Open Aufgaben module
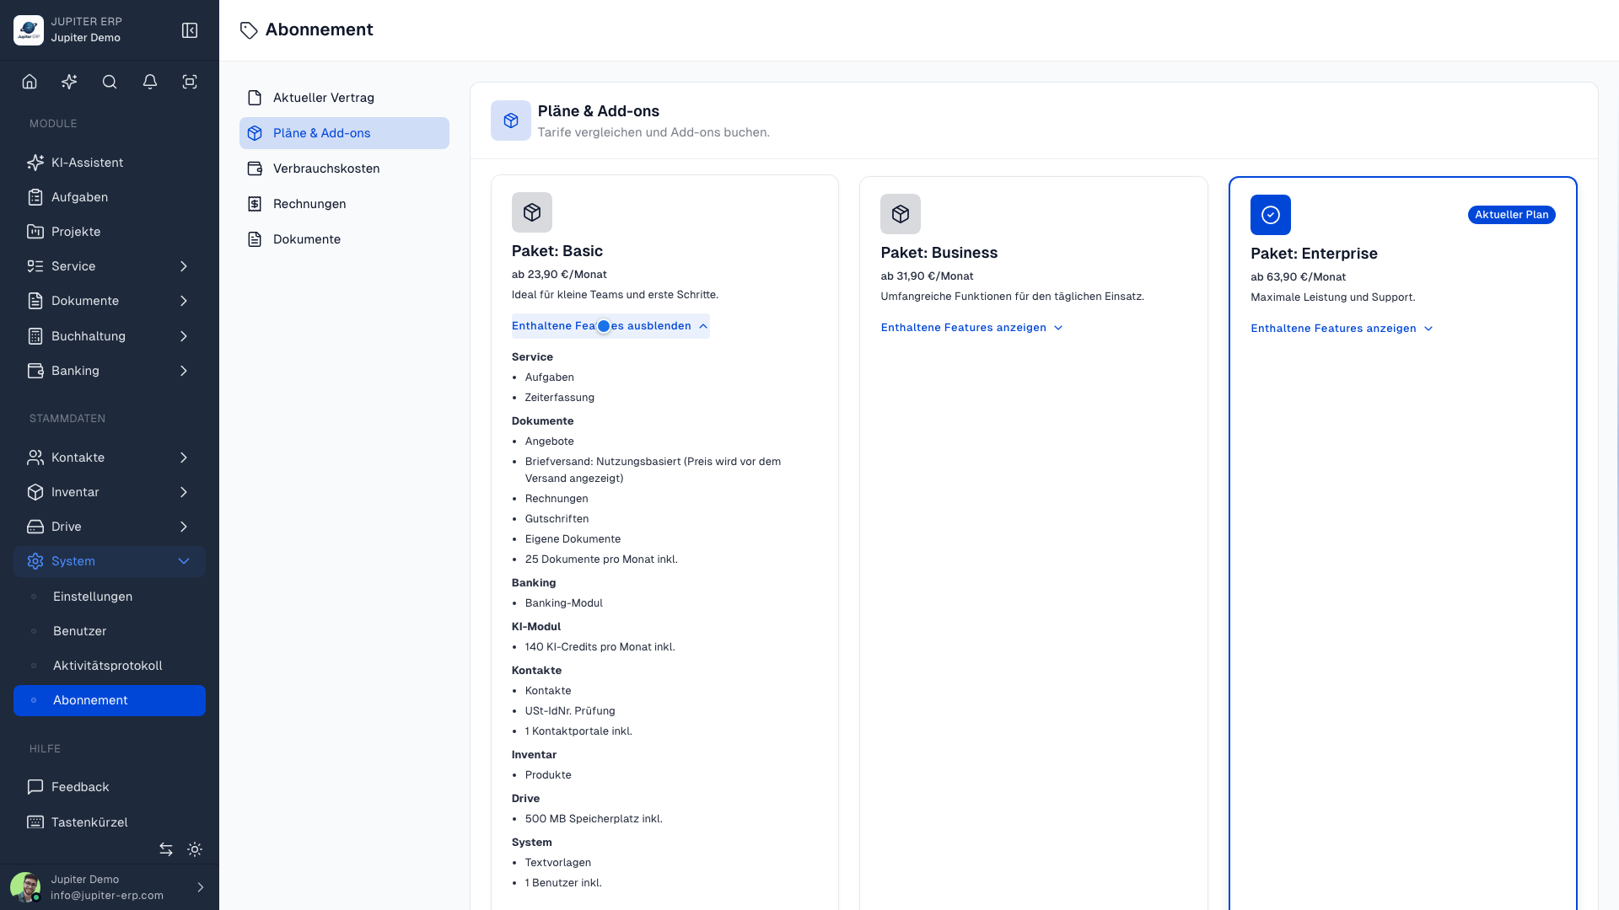 click(110, 197)
